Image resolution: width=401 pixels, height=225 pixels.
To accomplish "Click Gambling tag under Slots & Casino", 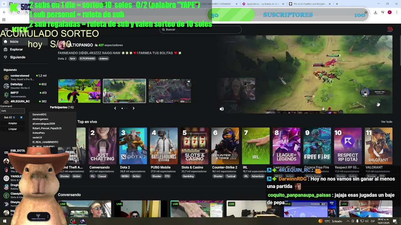I will click(188, 176).
